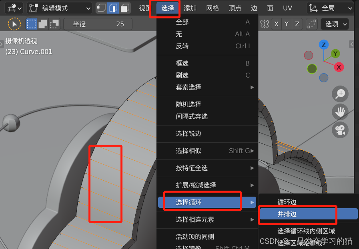Open the 选项 panel dropdown

(x=335, y=24)
